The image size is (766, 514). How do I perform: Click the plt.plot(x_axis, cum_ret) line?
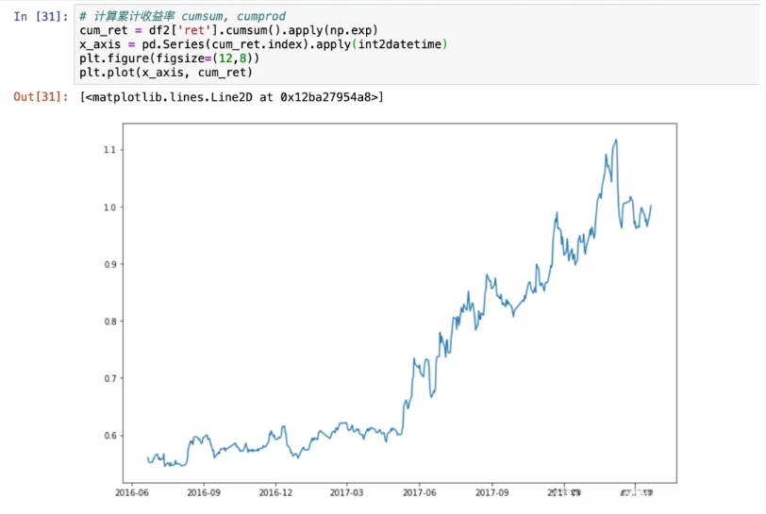(x=166, y=73)
